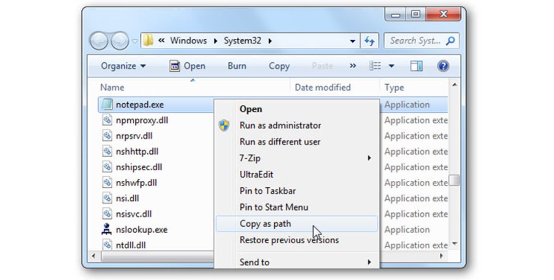Image resolution: width=554 pixels, height=280 pixels.
Task: Click the Forward navigation arrow
Action: [120, 41]
